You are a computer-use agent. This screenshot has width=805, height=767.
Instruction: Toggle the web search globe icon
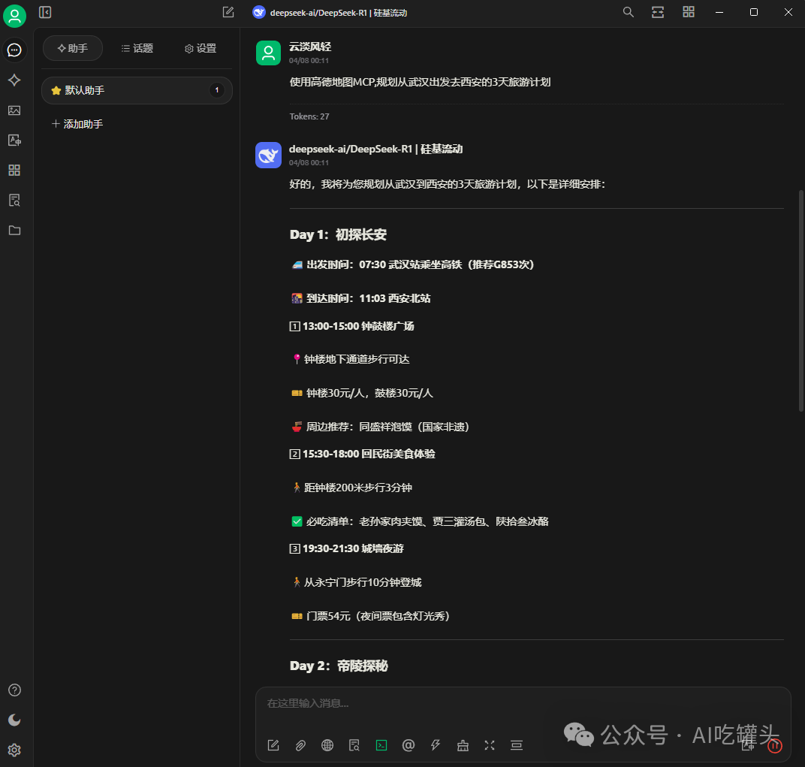pyautogui.click(x=327, y=745)
